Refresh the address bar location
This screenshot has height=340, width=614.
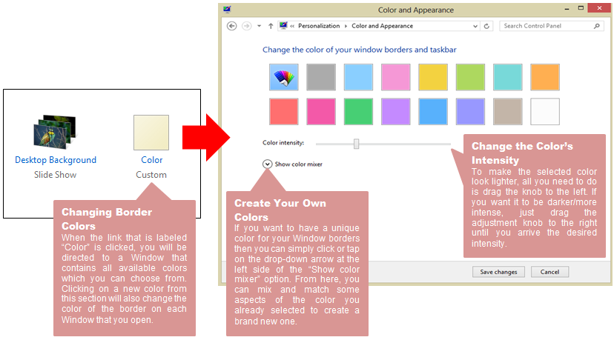[x=486, y=26]
